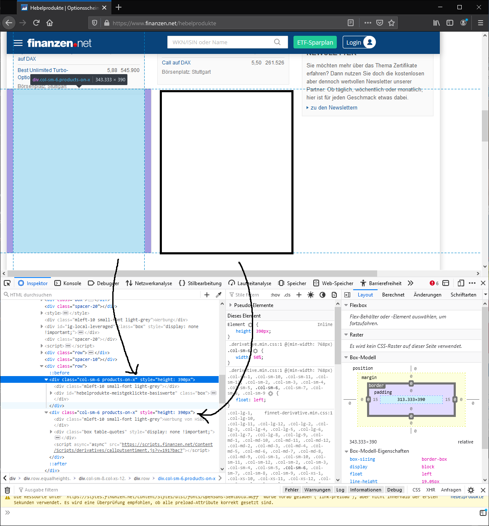Open 'Call auf DAX' link
Screen dimensions: 489x526
pos(176,63)
